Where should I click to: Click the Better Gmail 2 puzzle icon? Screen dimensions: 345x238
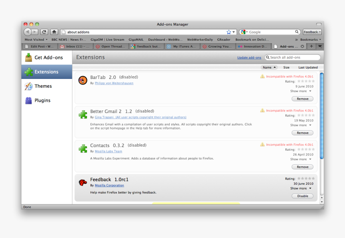tap(83, 114)
